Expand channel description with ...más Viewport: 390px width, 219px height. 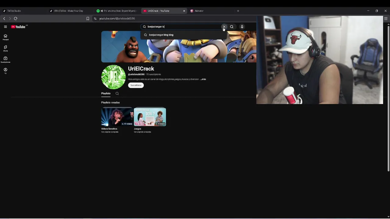point(203,79)
